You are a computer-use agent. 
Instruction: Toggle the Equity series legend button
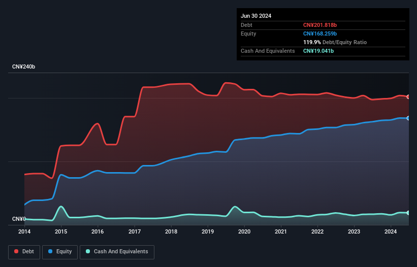pyautogui.click(x=60, y=252)
